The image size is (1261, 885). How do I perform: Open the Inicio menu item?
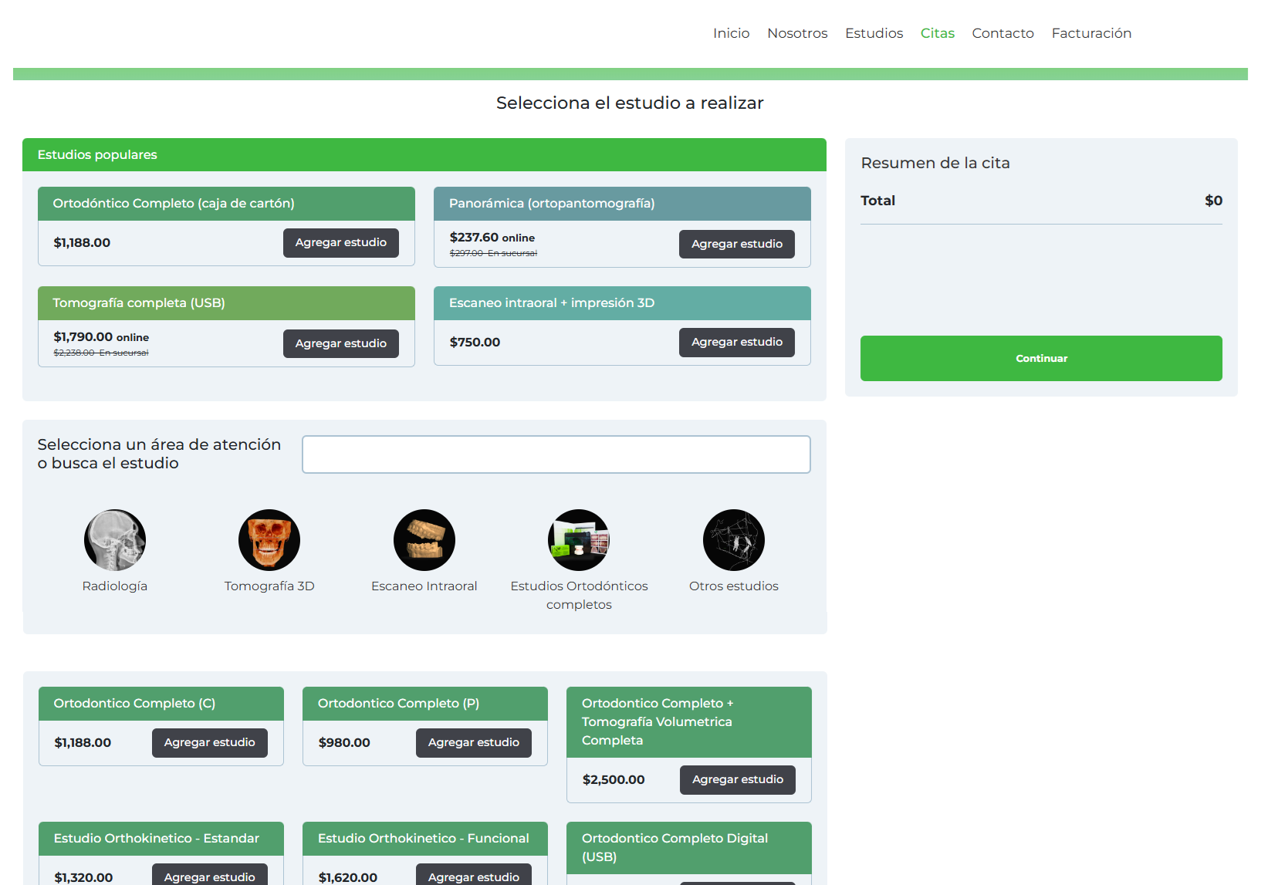point(731,33)
